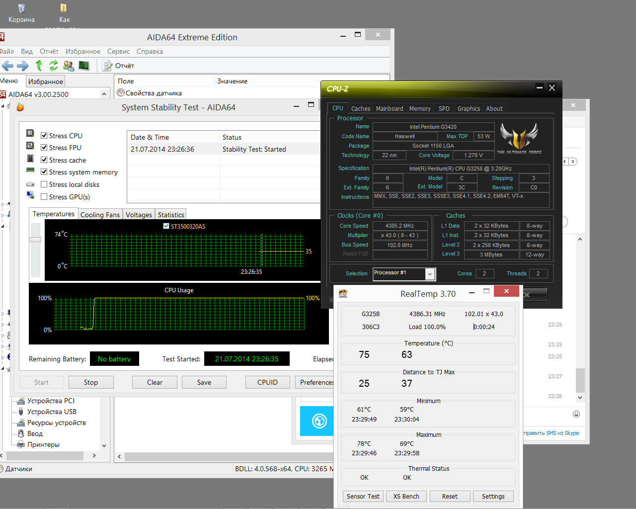Click the Save button in Stability Test

[204, 382]
